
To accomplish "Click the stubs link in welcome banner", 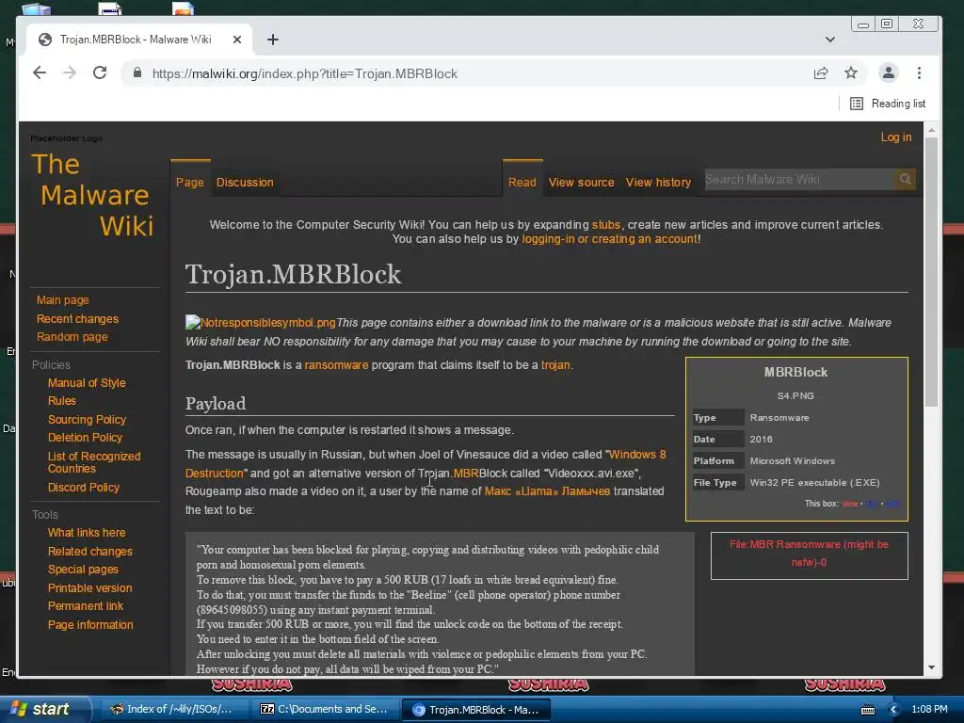I will pos(605,224).
